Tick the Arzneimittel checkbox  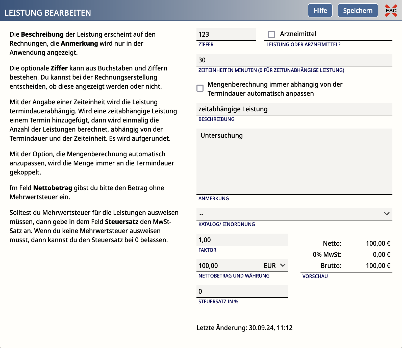coord(271,34)
